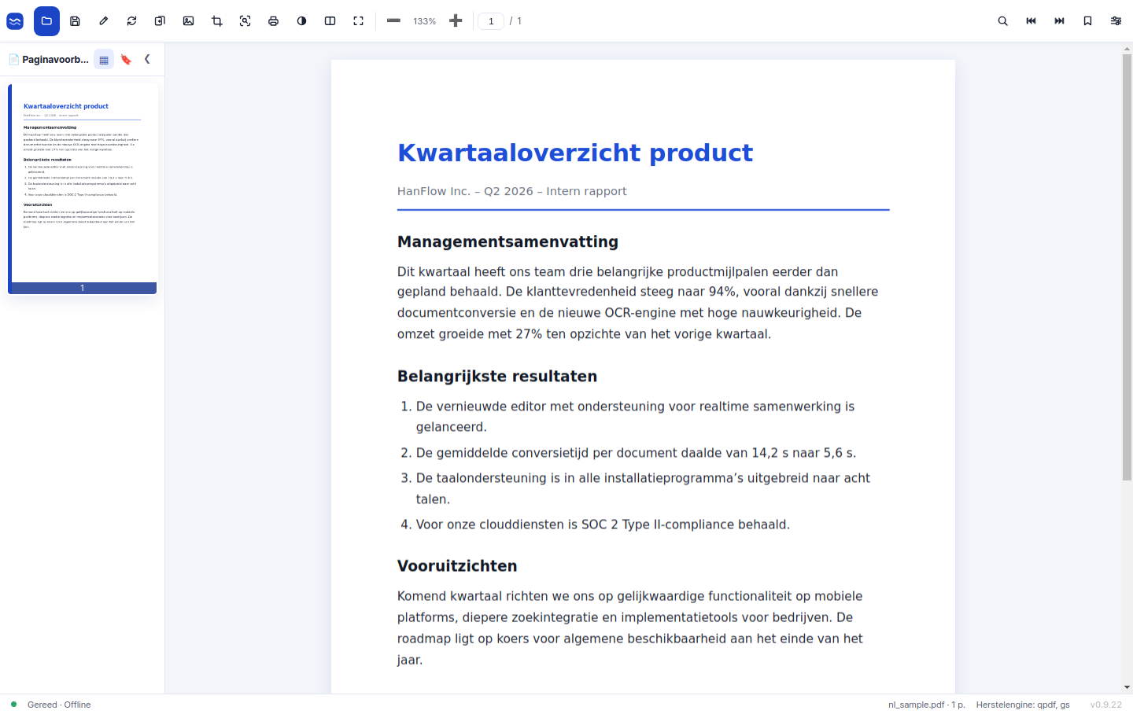Open a file with the folder icon

pyautogui.click(x=46, y=21)
